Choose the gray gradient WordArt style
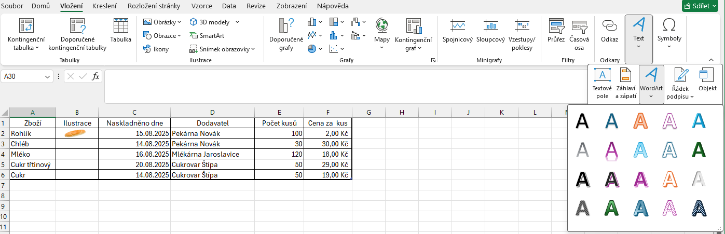 click(x=583, y=150)
